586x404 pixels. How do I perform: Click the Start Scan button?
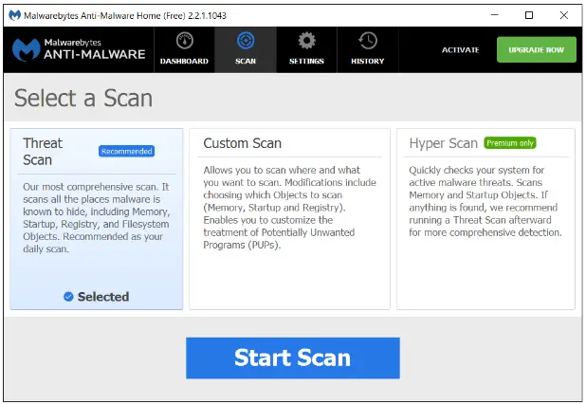pyautogui.click(x=293, y=358)
